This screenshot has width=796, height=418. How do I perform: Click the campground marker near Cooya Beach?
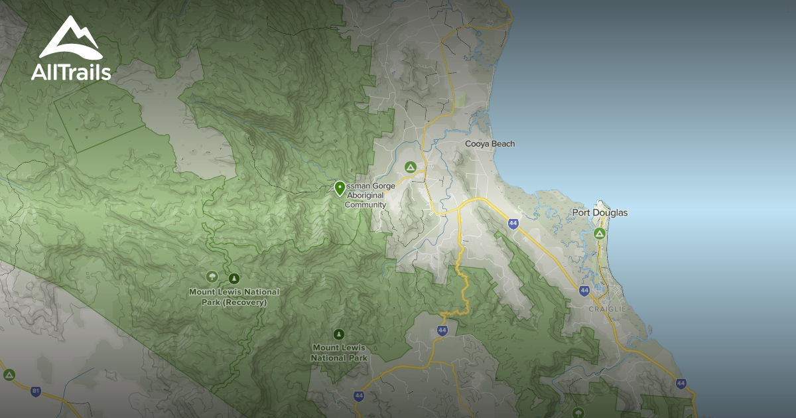(411, 166)
